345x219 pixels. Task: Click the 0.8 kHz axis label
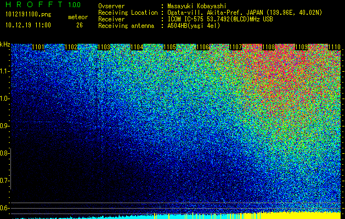(5, 153)
